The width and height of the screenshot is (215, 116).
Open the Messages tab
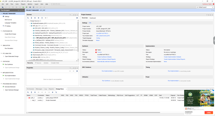39,89
